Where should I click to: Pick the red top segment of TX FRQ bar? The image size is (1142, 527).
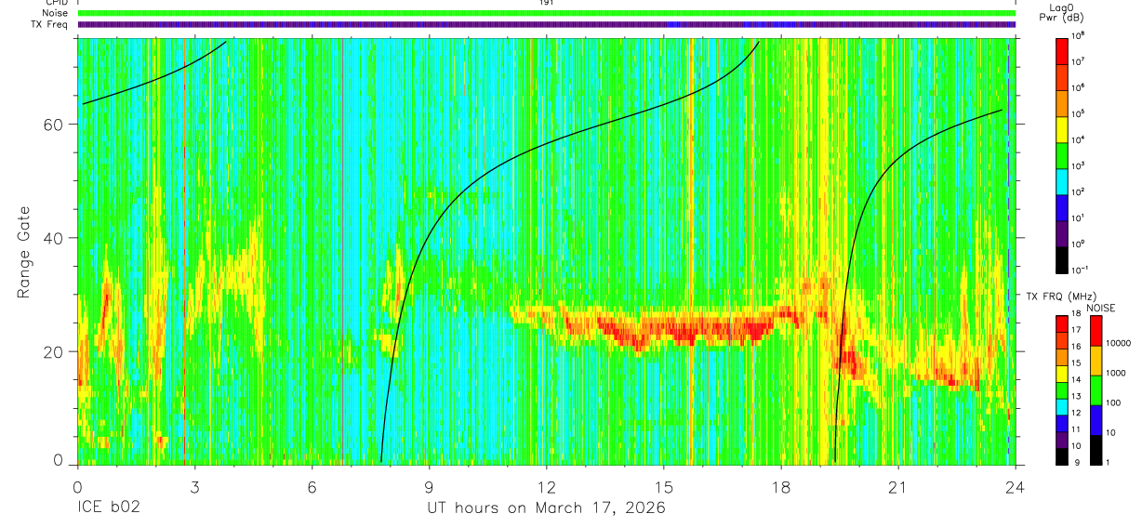click(x=1063, y=323)
